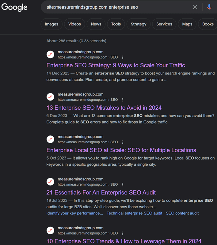Start voice search with microphone icon
The height and width of the screenshot is (245, 217).
(x=209, y=7)
